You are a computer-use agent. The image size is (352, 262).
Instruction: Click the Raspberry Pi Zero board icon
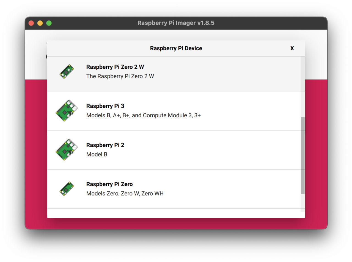pos(67,189)
